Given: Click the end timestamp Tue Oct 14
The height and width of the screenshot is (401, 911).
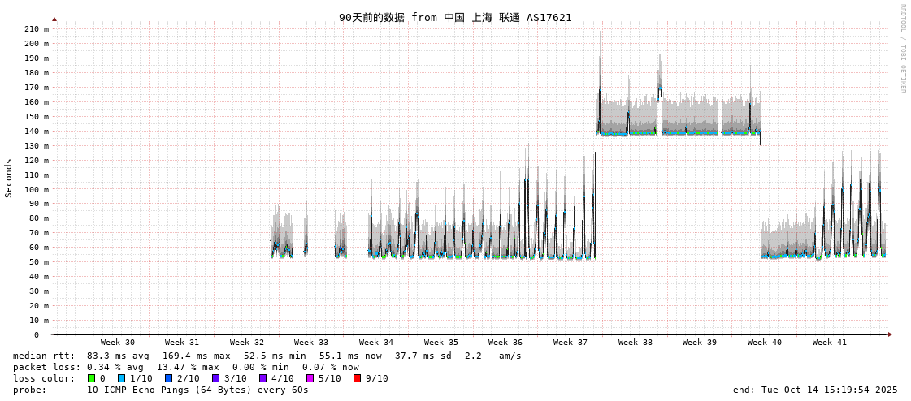Looking at the screenshot, I should click(x=814, y=390).
